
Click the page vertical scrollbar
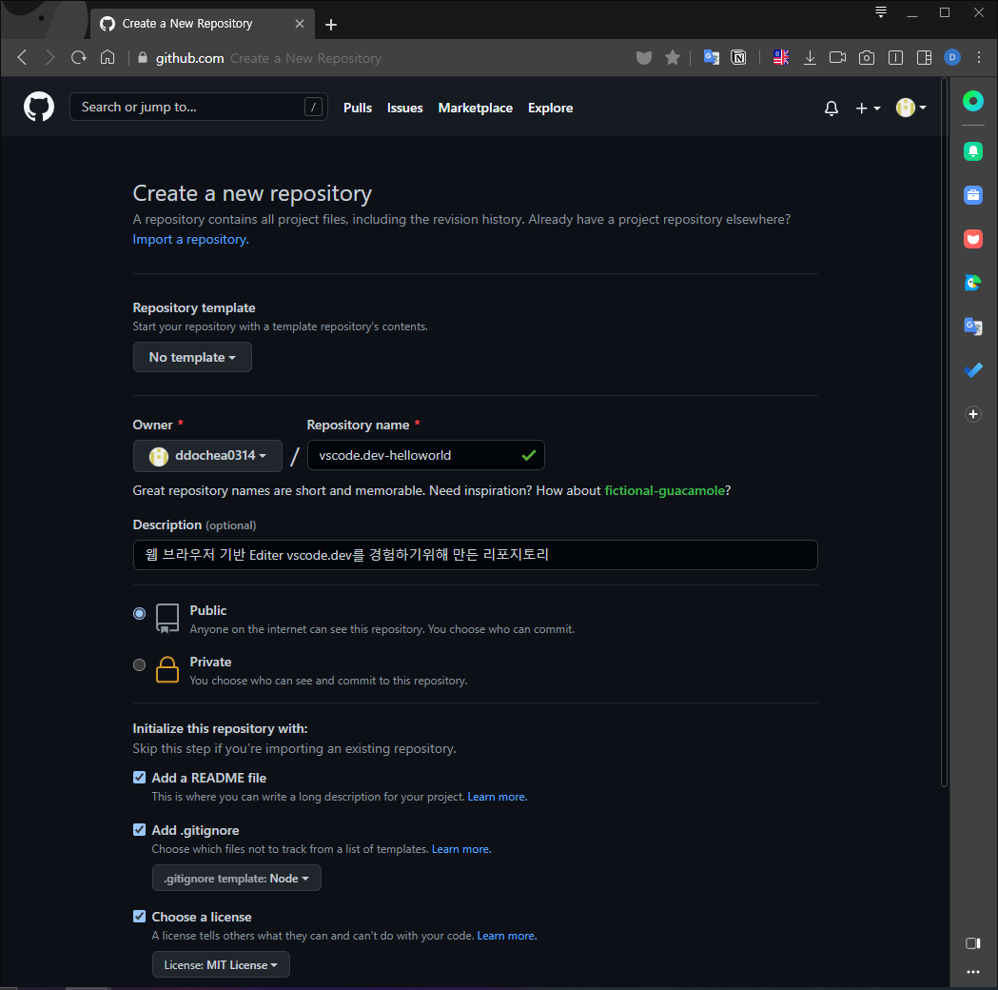pos(945,433)
